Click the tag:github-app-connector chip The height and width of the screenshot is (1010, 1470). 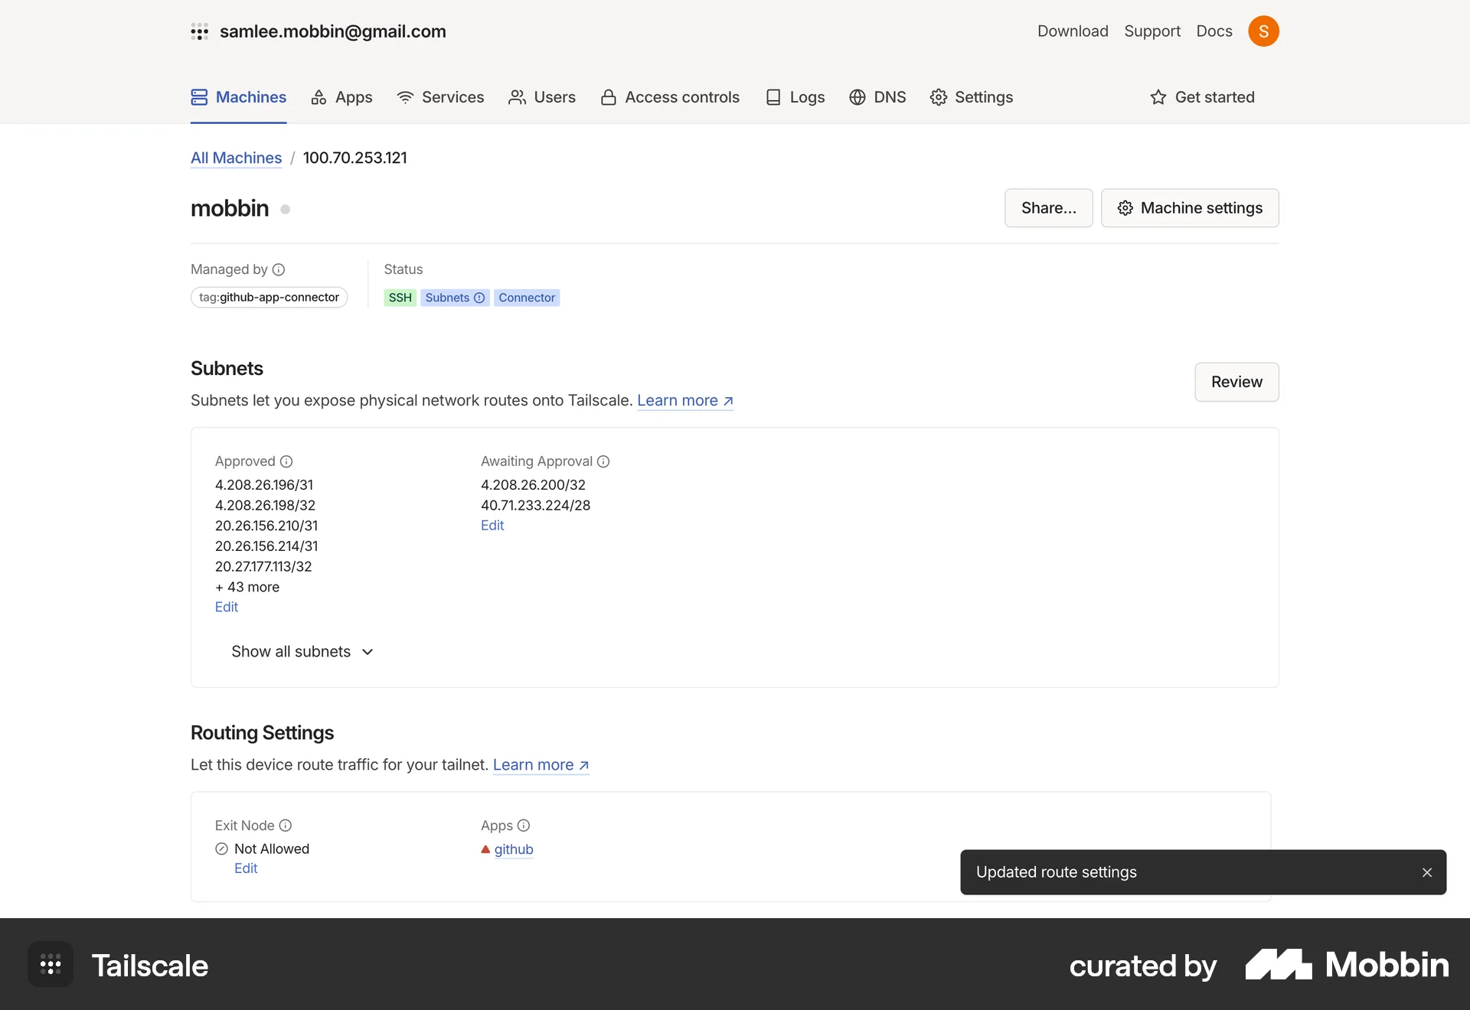pyautogui.click(x=269, y=298)
